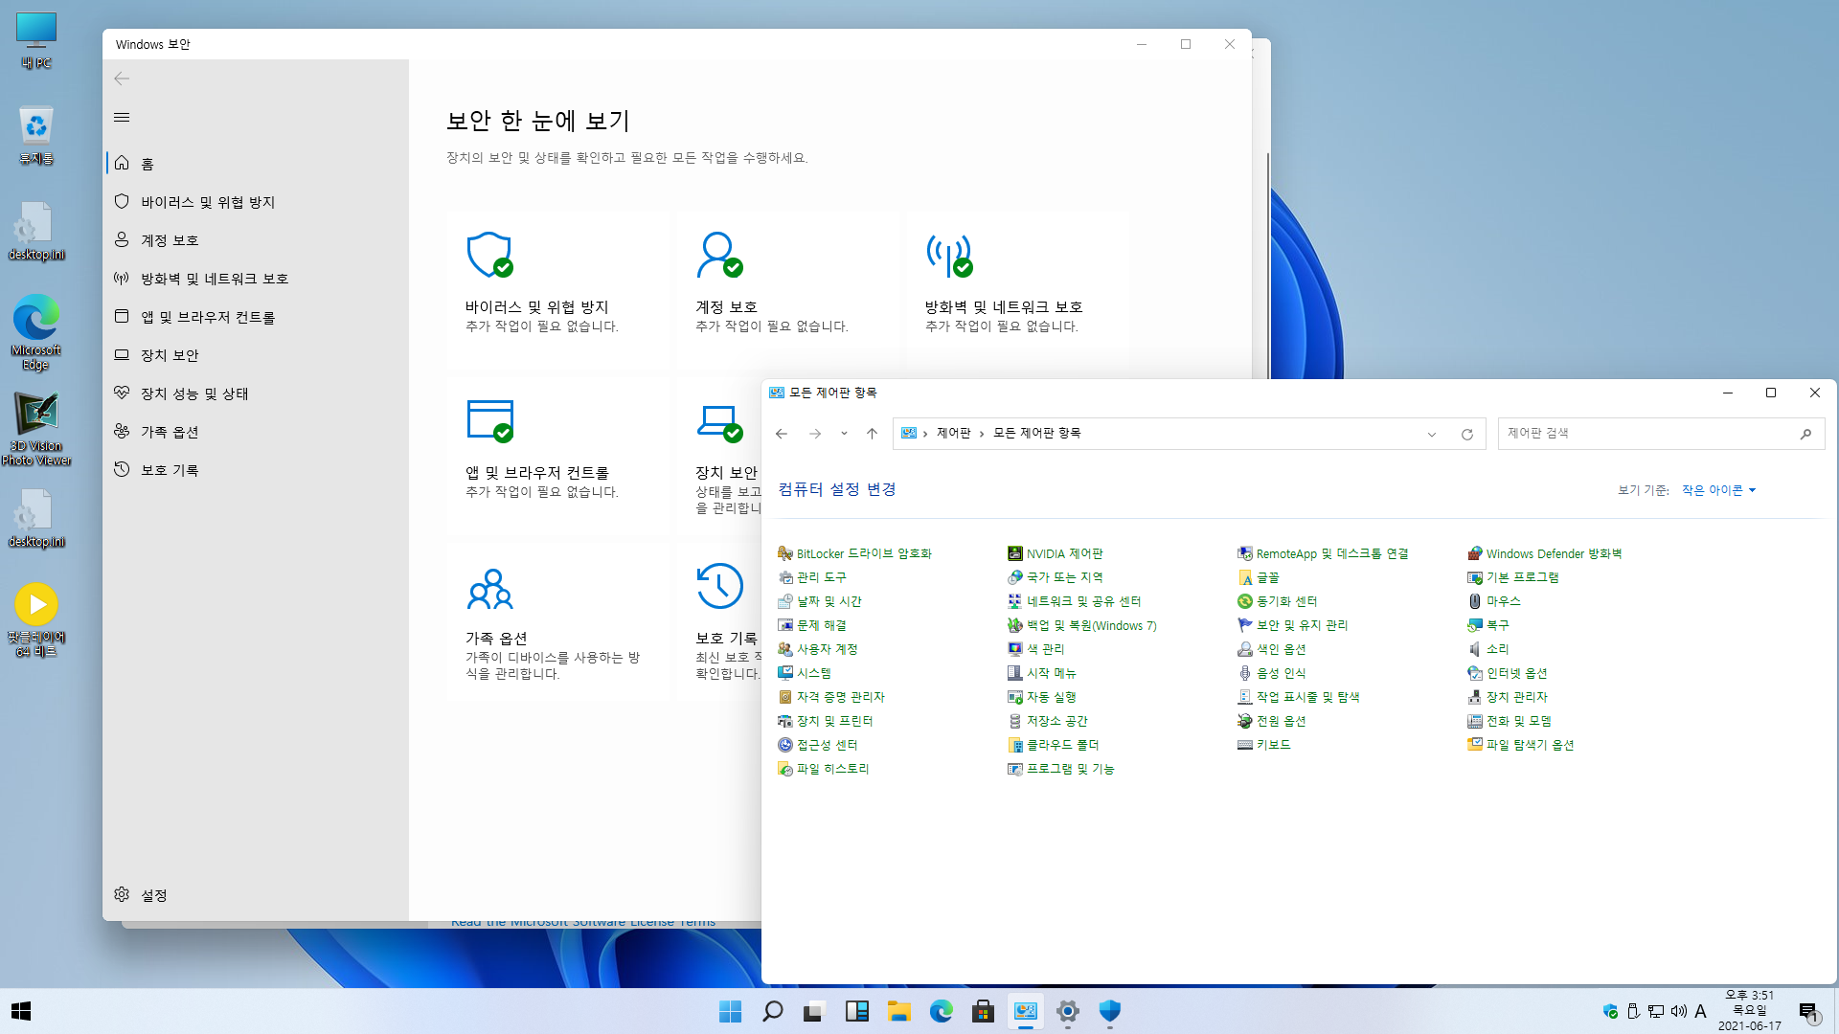Select 계정 보호 in sidebar
This screenshot has width=1839, height=1034.
[256, 240]
